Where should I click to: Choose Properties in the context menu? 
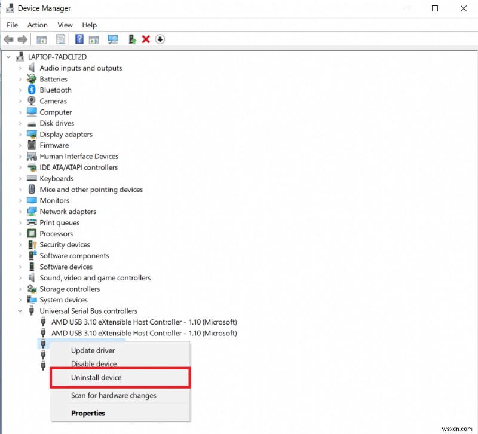(88, 413)
